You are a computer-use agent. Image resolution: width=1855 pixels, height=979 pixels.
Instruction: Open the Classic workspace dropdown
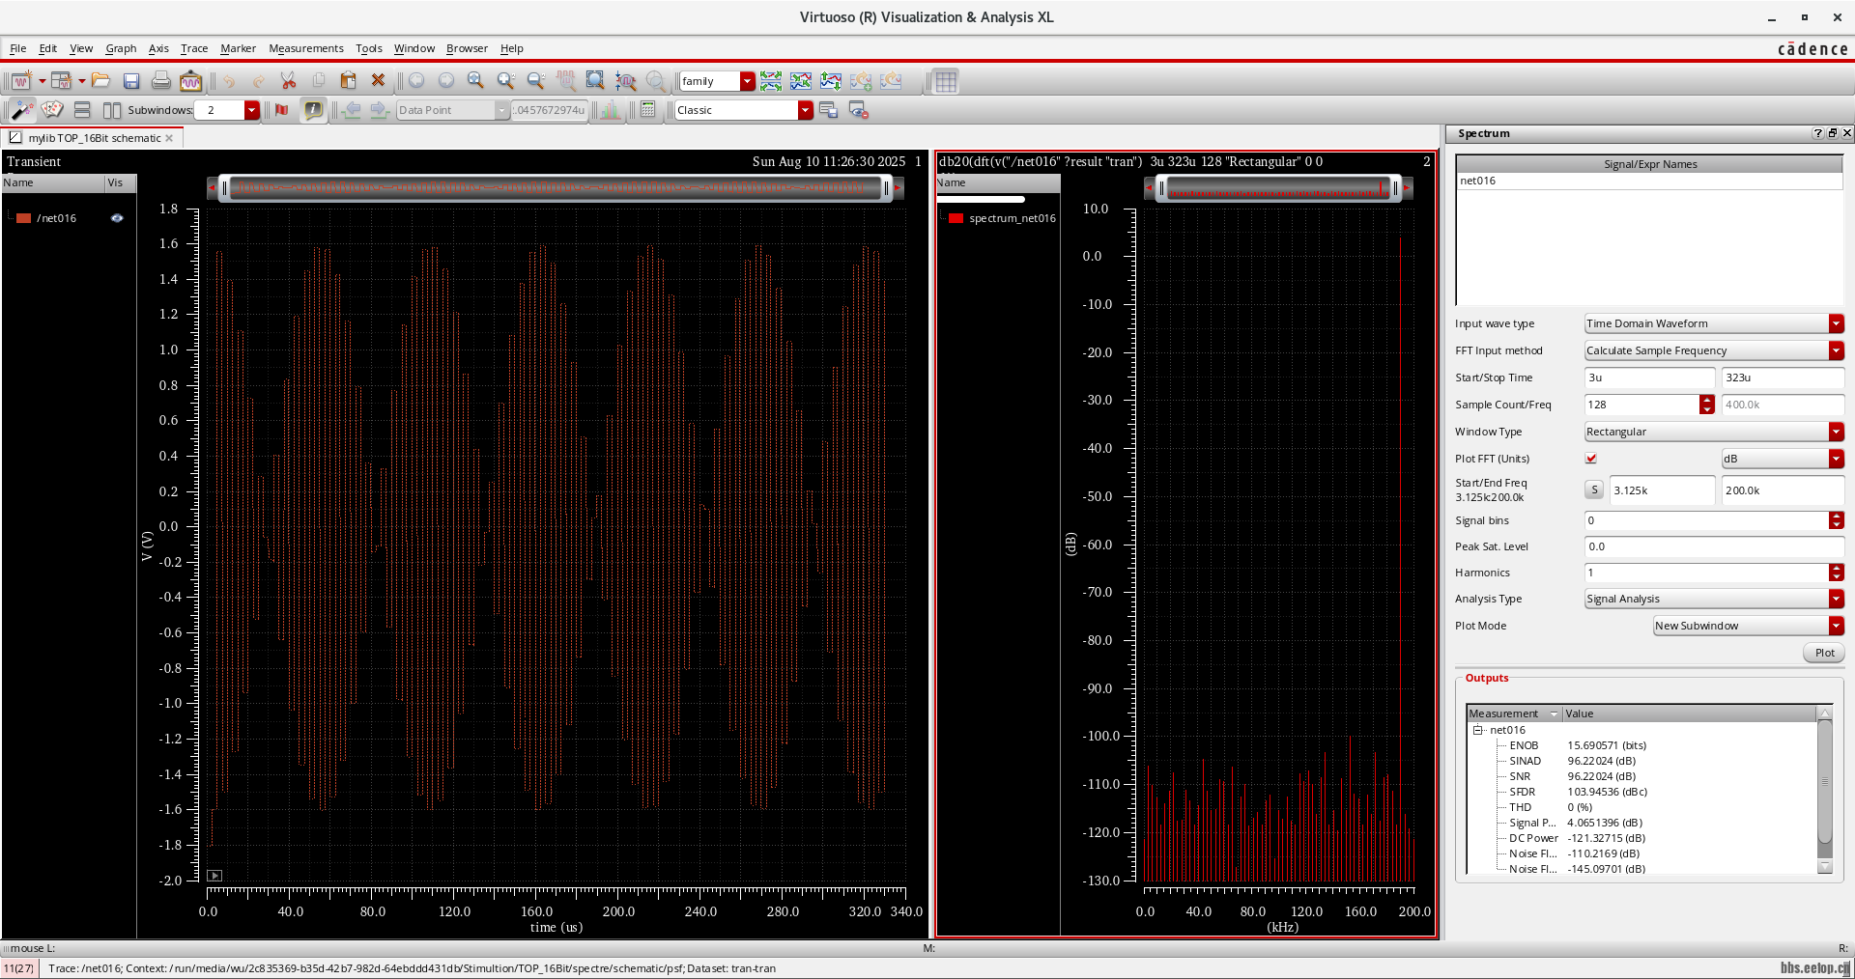(x=805, y=110)
